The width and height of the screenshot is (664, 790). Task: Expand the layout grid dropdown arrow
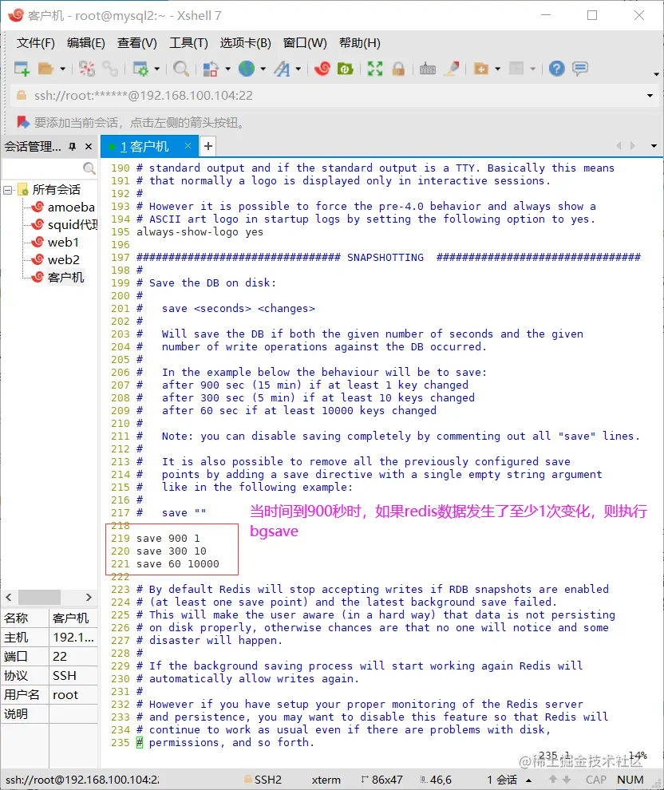pyautogui.click(x=533, y=69)
